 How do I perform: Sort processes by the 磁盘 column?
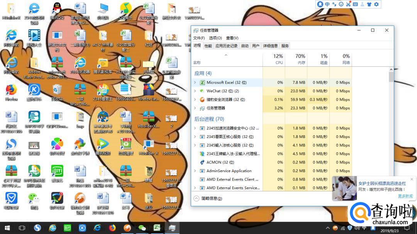pyautogui.click(x=318, y=59)
